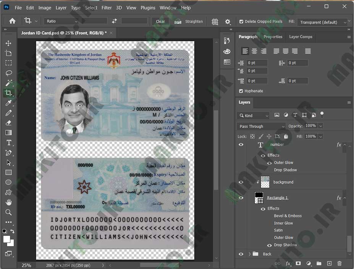354x269 pixels.
Task: Activate the Zoom tool
Action: pyautogui.click(x=8, y=212)
